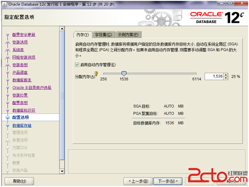Click the memory value field showing 1,536
This screenshot has width=249, height=187.
[214, 76]
